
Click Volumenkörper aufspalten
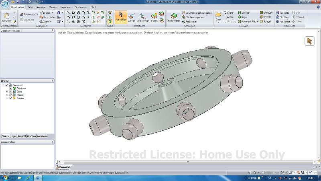[x=197, y=13]
